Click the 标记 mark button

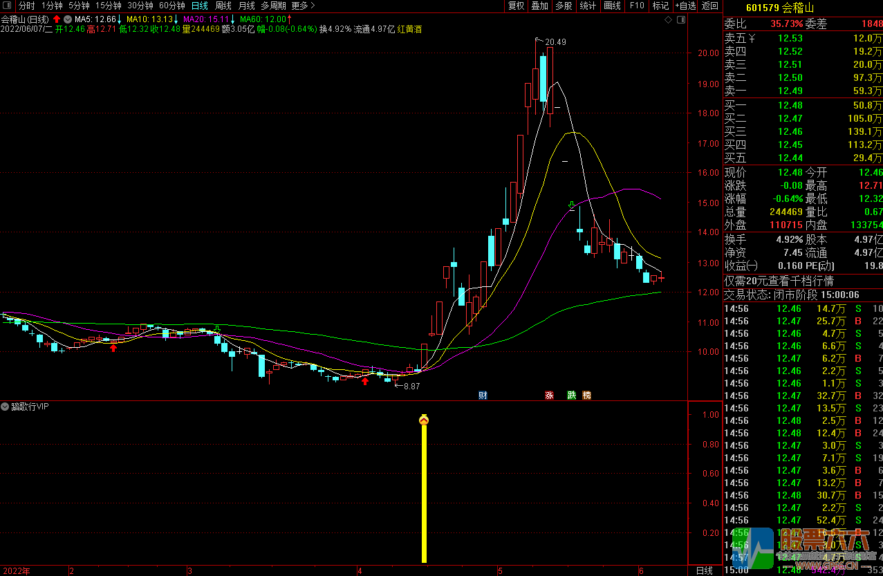tap(660, 6)
